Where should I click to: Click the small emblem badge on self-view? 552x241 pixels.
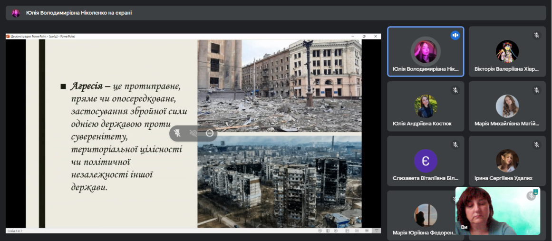click(x=536, y=192)
